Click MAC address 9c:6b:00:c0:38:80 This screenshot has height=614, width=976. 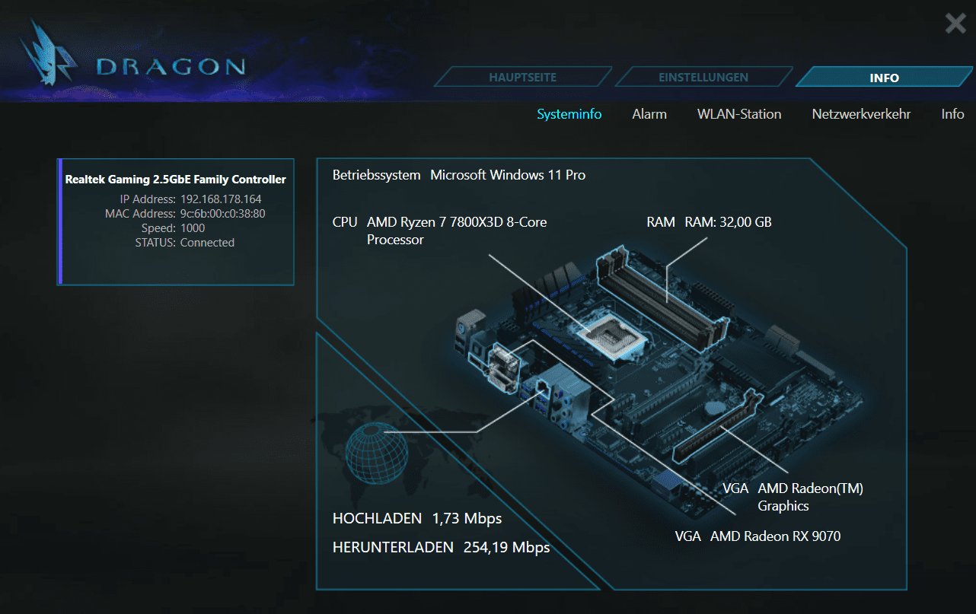pyautogui.click(x=223, y=214)
